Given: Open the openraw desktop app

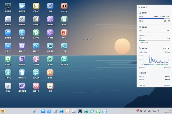Looking at the screenshot, I should point(64,6).
